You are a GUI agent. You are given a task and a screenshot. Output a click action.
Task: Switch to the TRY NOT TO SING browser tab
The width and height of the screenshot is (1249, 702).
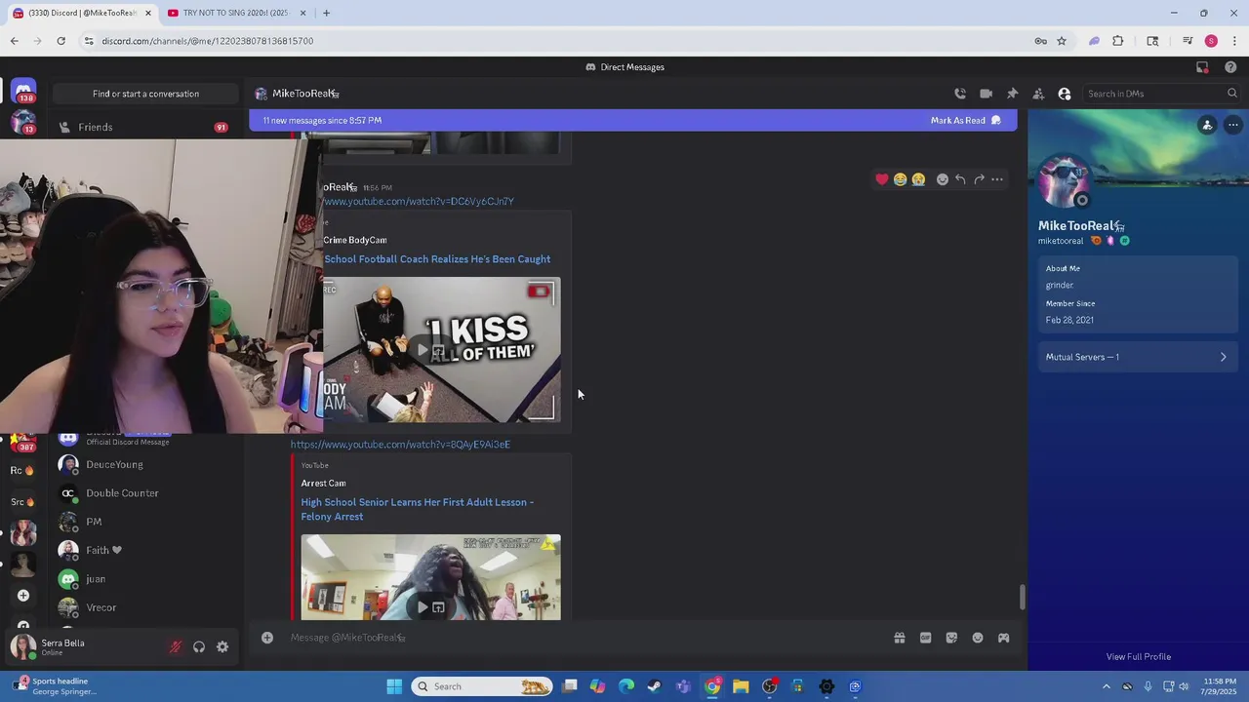point(234,13)
